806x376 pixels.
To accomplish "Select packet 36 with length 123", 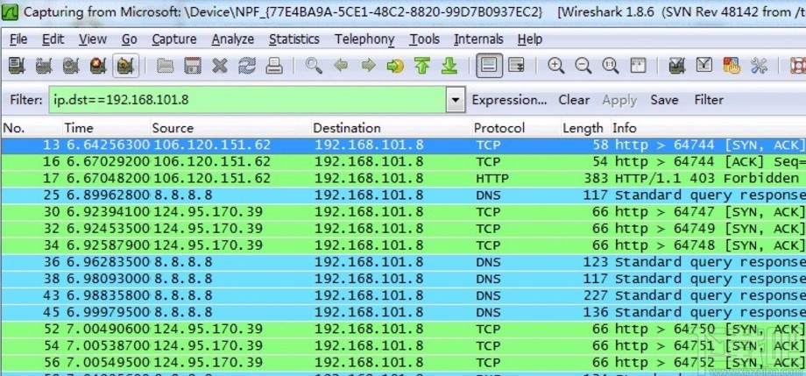I will click(x=403, y=262).
